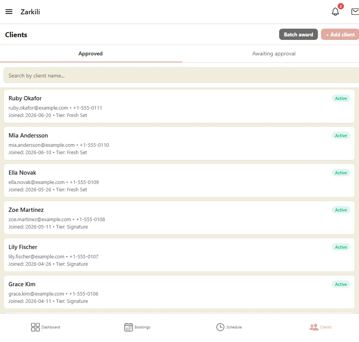Click the Clients people icon
This screenshot has height=342, width=359.
[314, 327]
